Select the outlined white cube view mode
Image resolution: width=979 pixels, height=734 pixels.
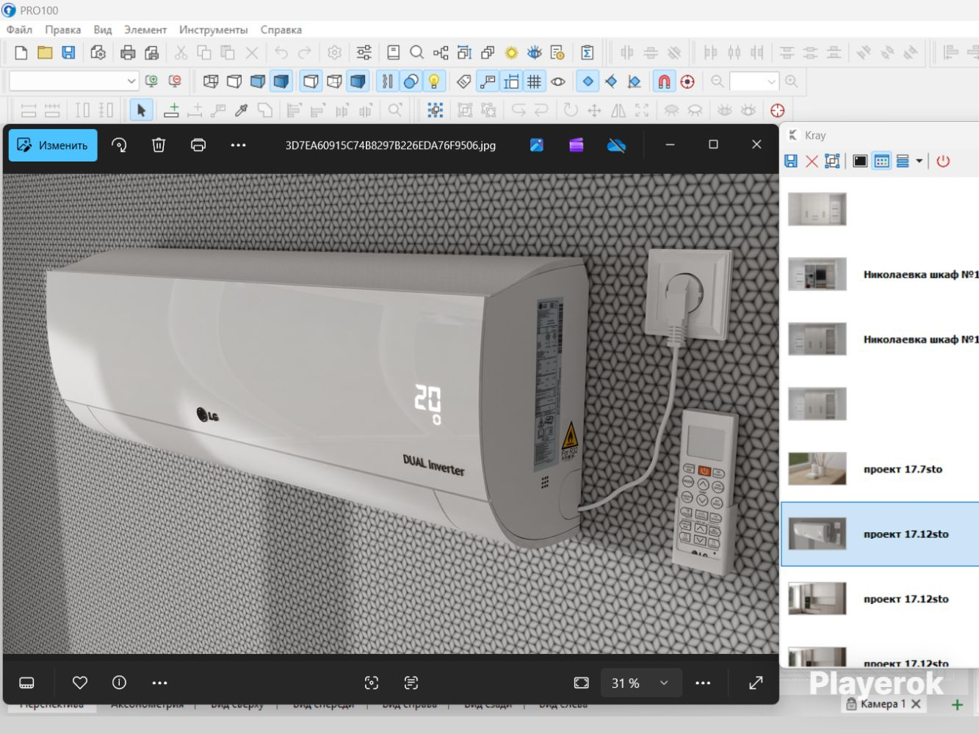tap(234, 81)
